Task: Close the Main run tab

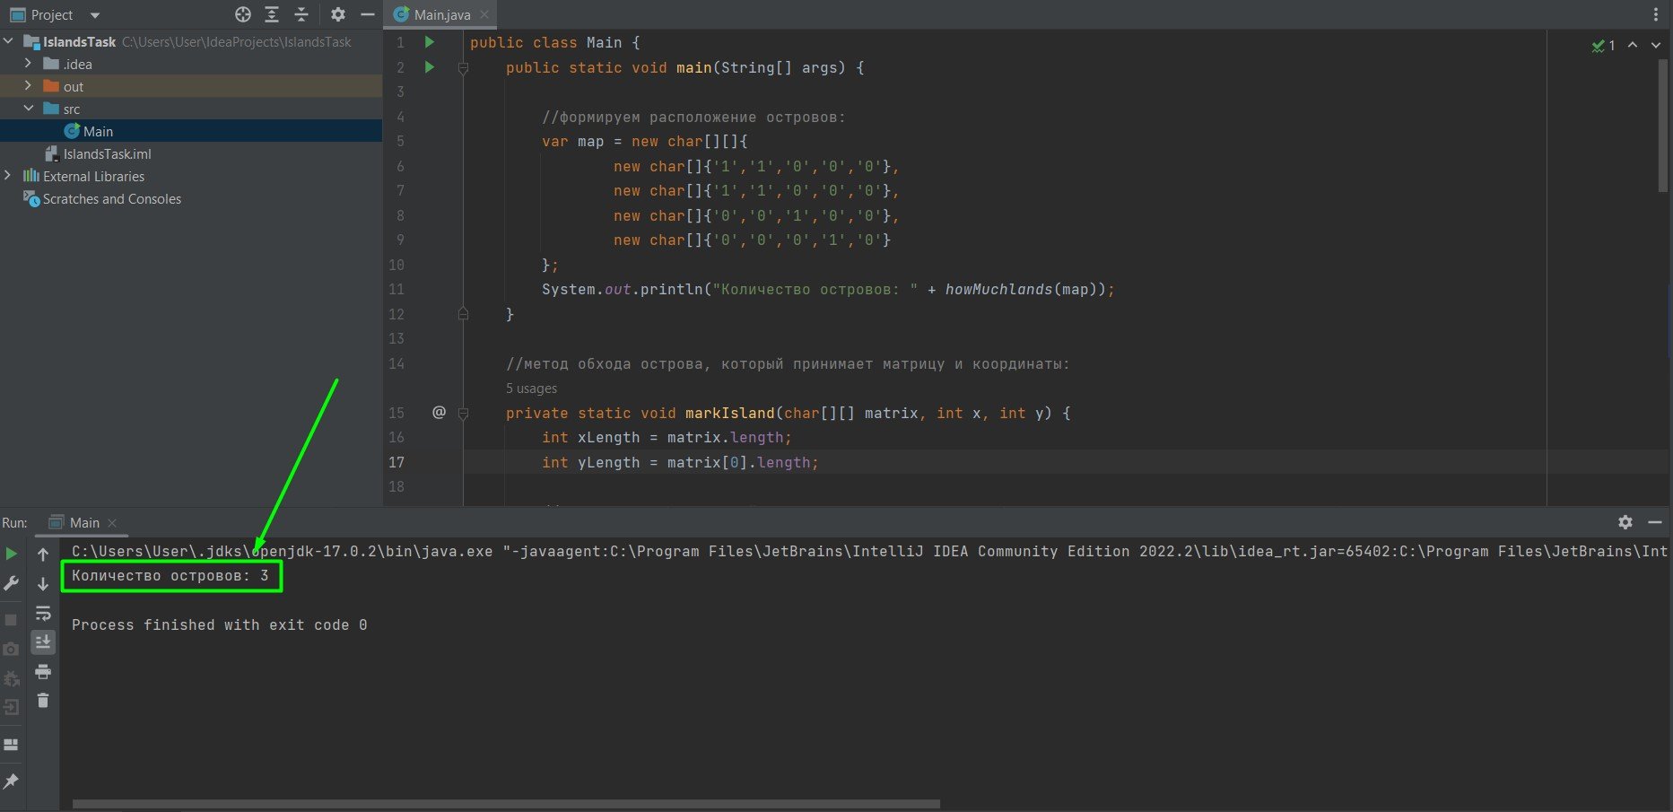Action: 112,523
